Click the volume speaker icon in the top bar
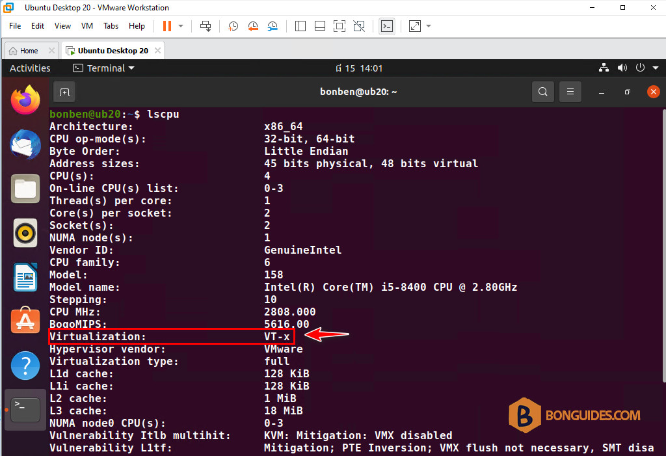 622,68
